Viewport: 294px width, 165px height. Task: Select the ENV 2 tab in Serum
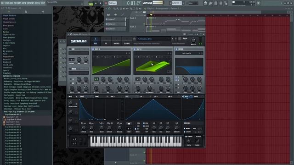coord(97,97)
